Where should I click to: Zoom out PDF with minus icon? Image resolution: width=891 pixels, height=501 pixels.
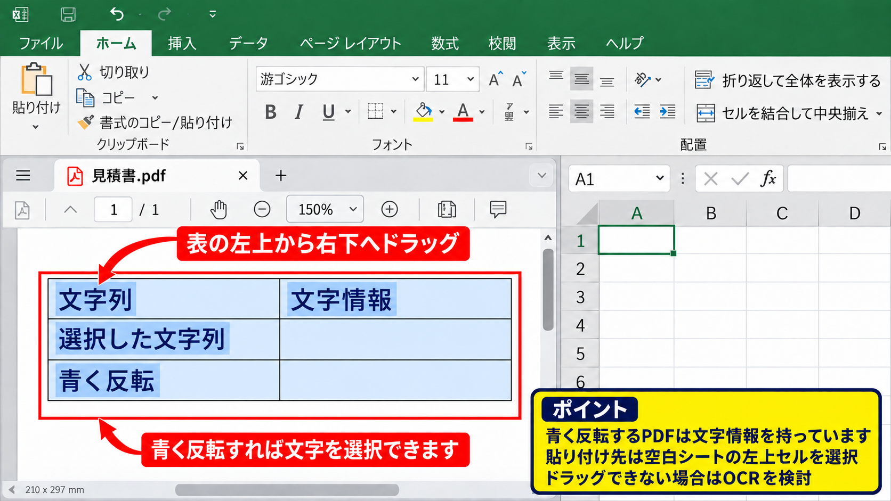(262, 209)
